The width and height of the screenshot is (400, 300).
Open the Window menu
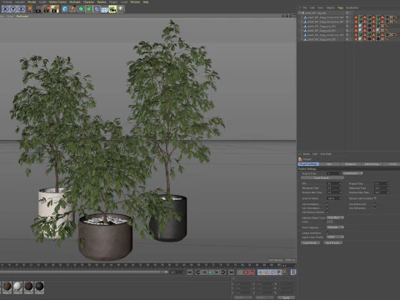[x=135, y=2]
